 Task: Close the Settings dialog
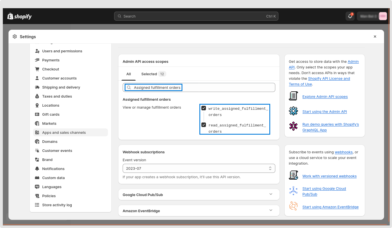click(375, 36)
